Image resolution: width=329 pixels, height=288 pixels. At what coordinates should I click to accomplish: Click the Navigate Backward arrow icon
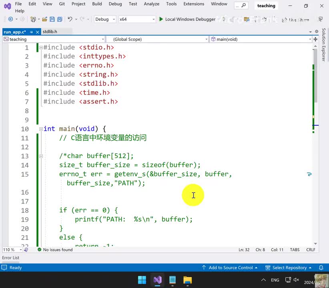(10, 19)
